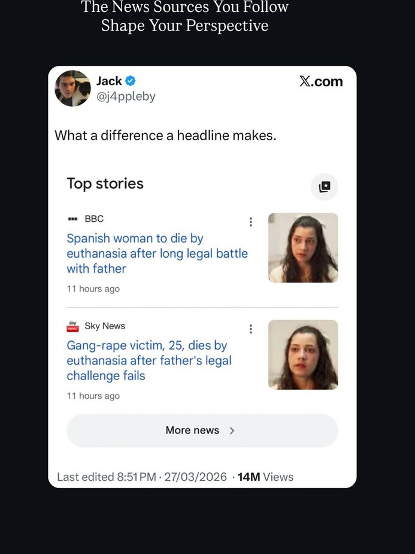Image resolution: width=415 pixels, height=554 pixels.
Task: Click the Top stories heading
Action: [x=105, y=183]
